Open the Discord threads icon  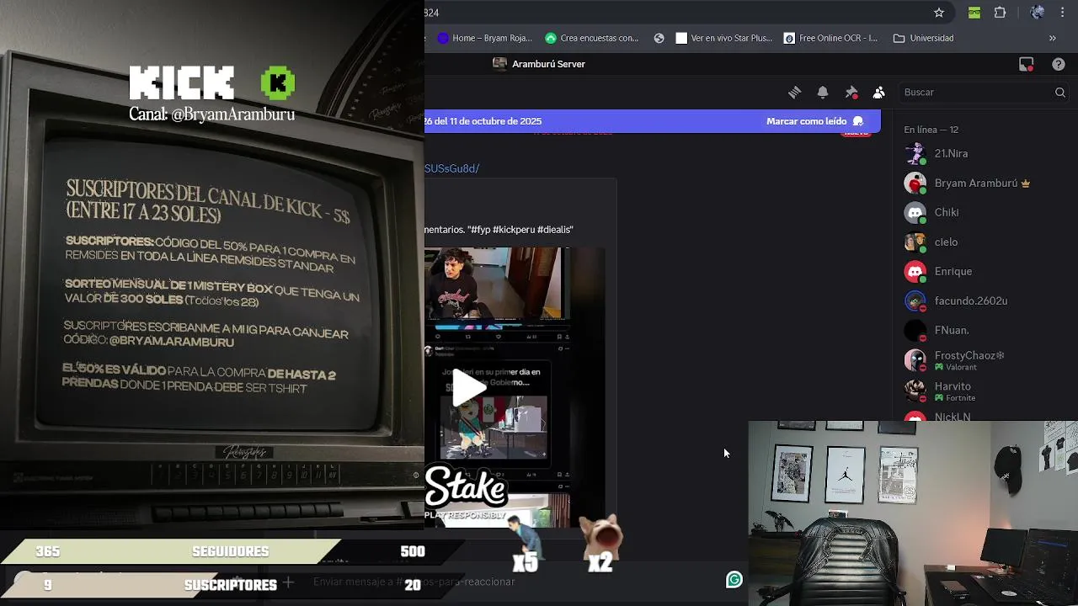tap(794, 93)
